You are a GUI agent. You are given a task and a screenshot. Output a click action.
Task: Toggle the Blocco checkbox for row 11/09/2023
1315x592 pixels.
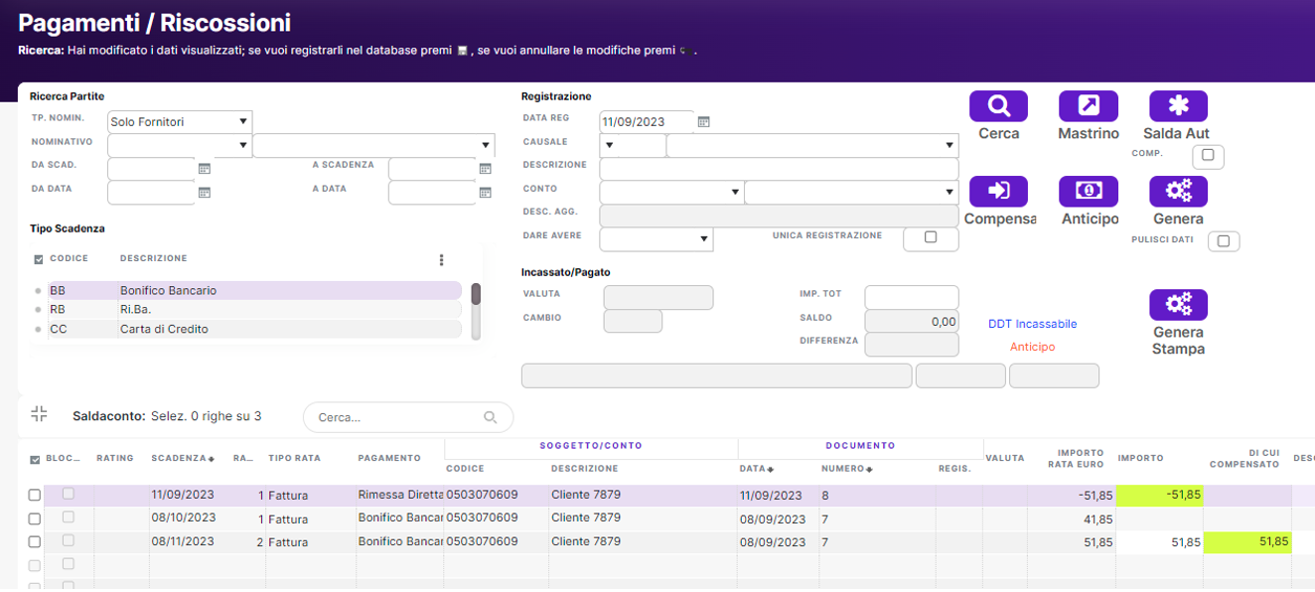click(x=69, y=494)
